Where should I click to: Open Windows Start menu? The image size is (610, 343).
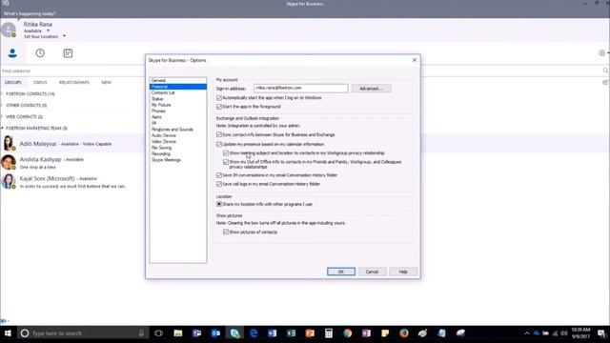tap(8, 333)
